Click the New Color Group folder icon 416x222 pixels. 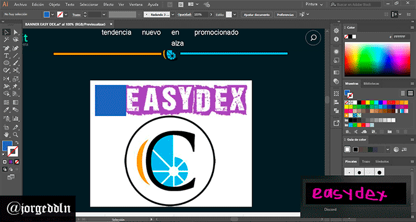coord(389,132)
